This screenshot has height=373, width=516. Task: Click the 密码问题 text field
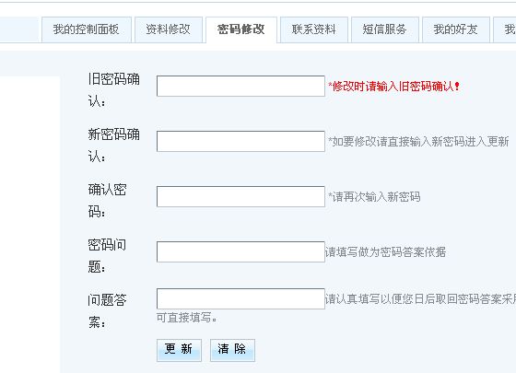point(240,252)
